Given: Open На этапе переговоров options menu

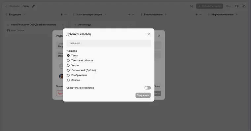Looking at the screenshot, I should pos(133,15).
